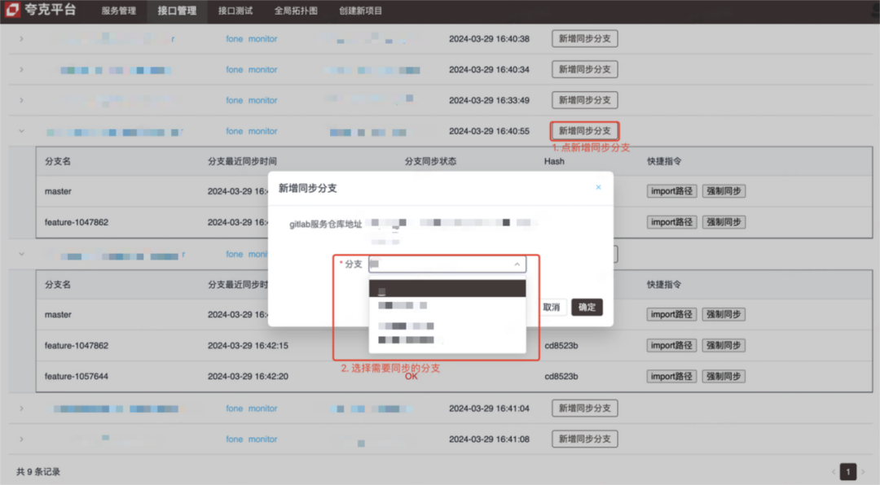880x485 pixels.
Task: Click 强制同步 for the first feature-1047862 branch
Action: [724, 222]
